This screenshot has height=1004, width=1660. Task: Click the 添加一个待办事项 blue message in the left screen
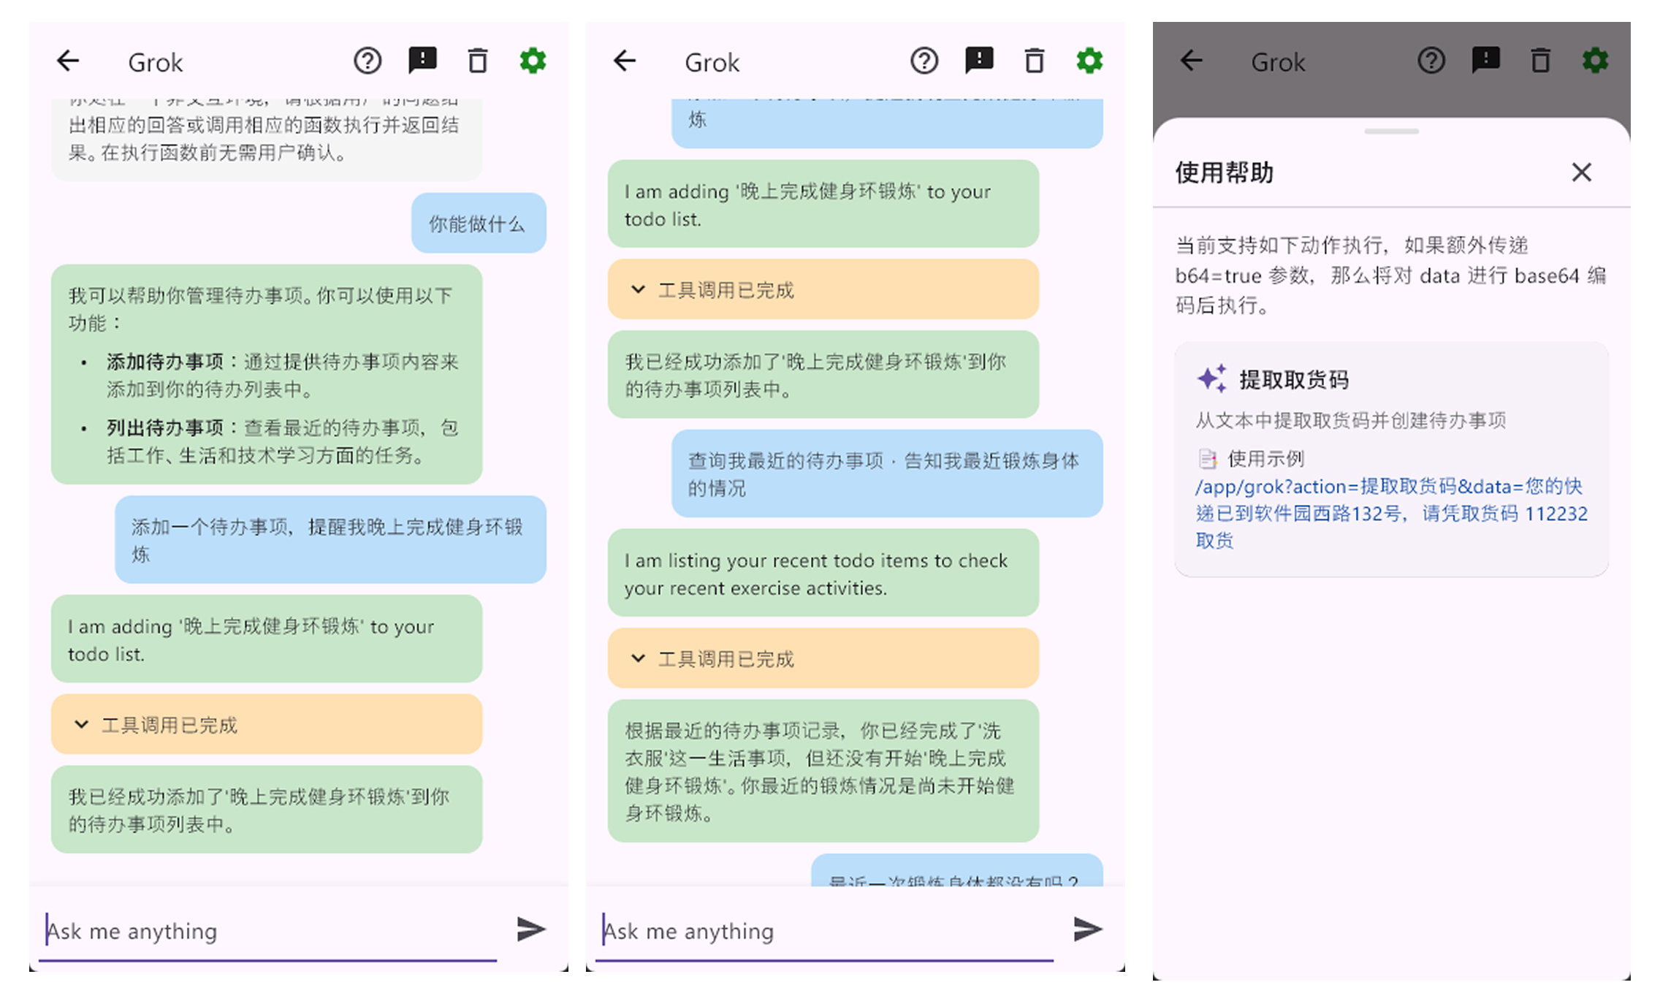pos(330,540)
